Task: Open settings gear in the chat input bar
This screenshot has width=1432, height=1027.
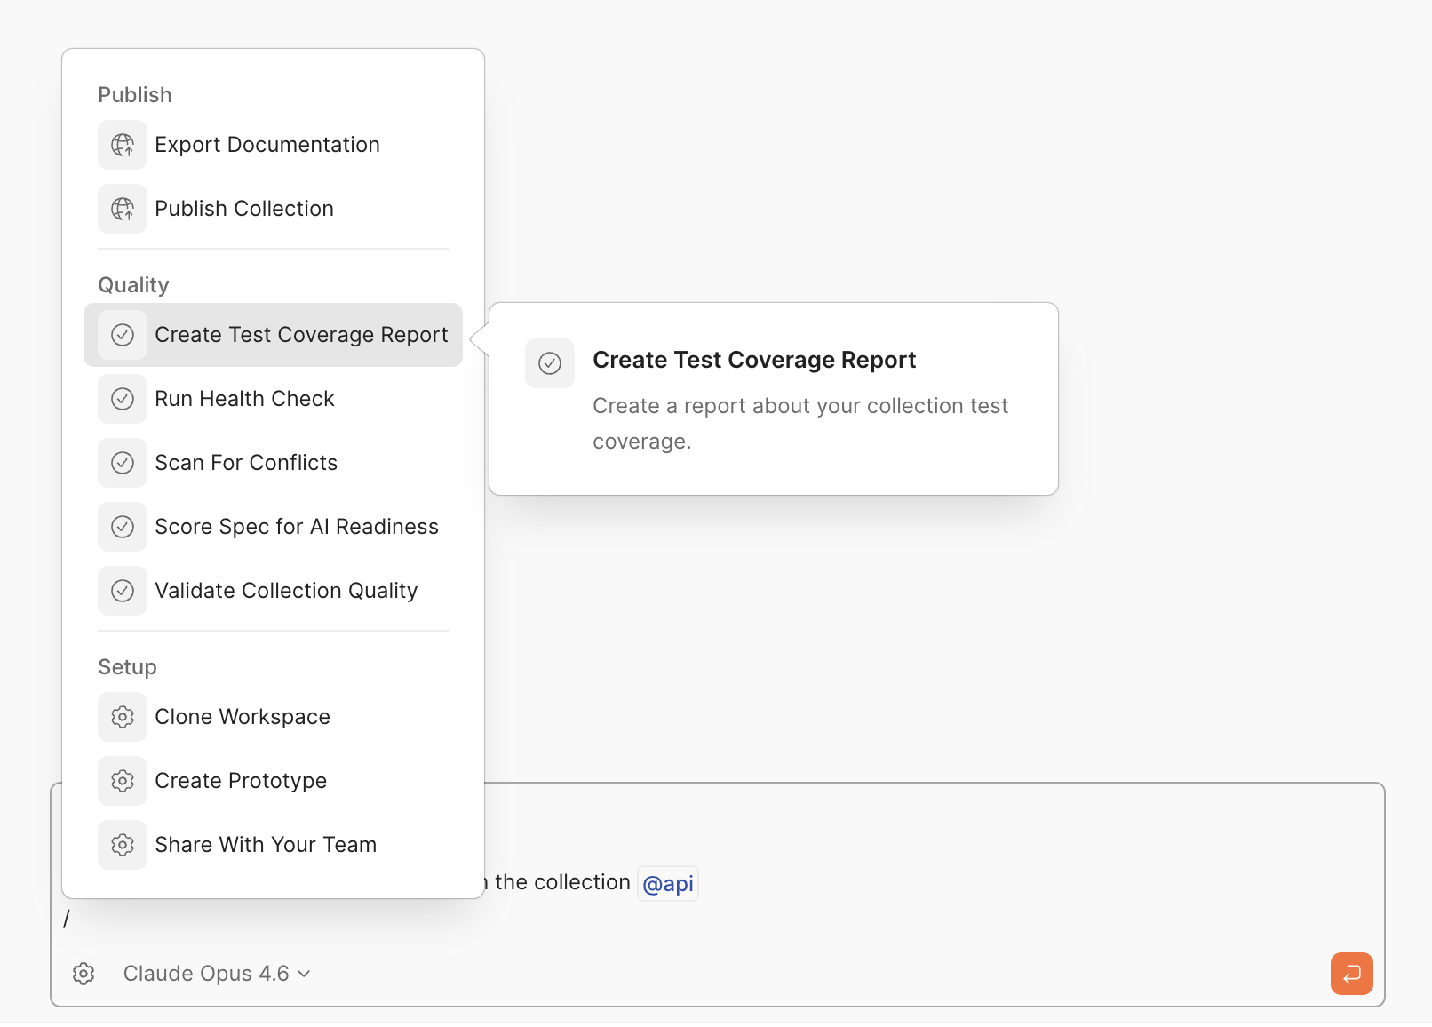Action: point(84,974)
